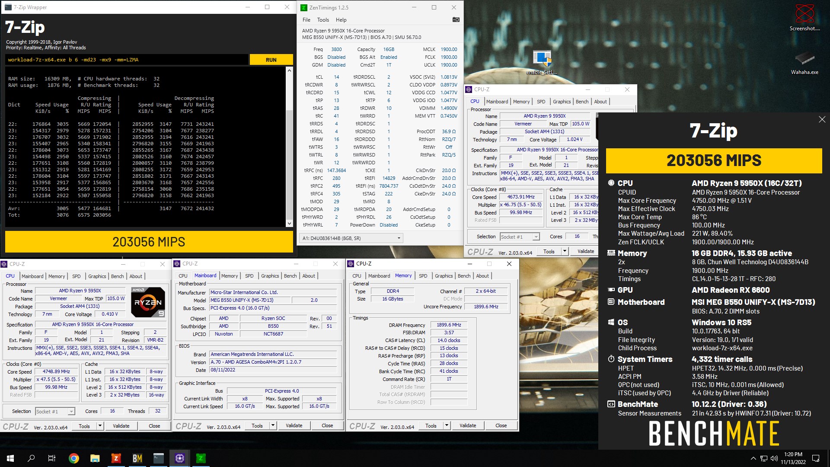Open Bench tab in CPU-Z memory window
The width and height of the screenshot is (830, 467).
coord(464,276)
